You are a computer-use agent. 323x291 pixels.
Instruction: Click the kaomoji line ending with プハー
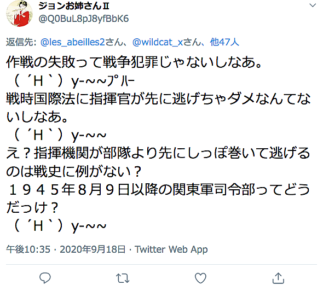point(72,80)
